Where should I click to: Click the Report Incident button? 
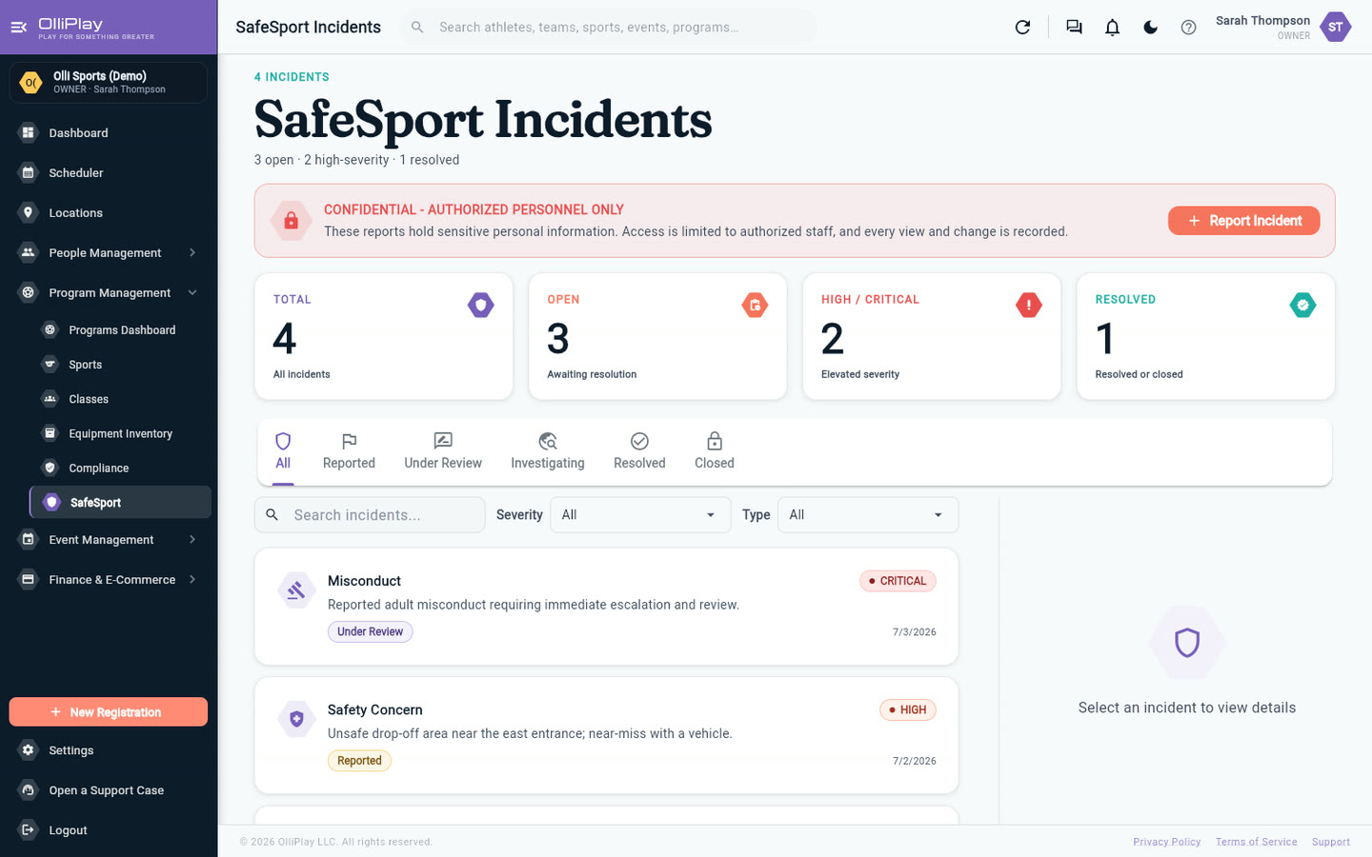(x=1243, y=220)
